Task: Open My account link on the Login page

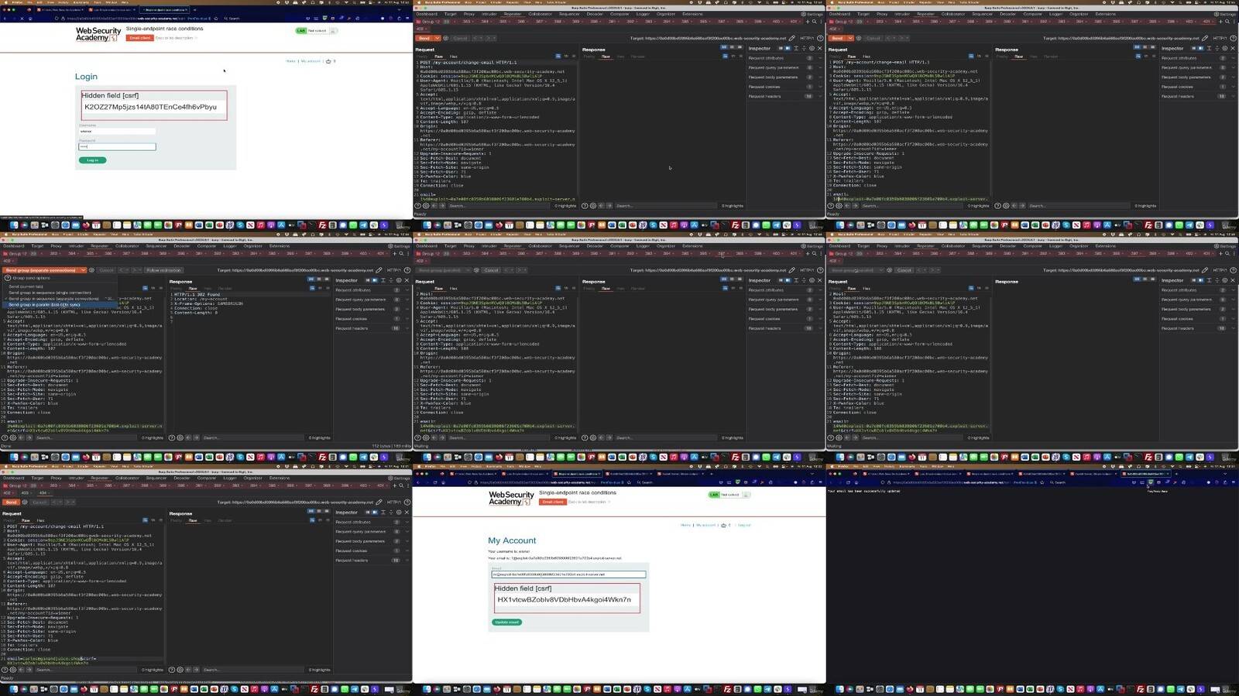Action: click(x=311, y=61)
